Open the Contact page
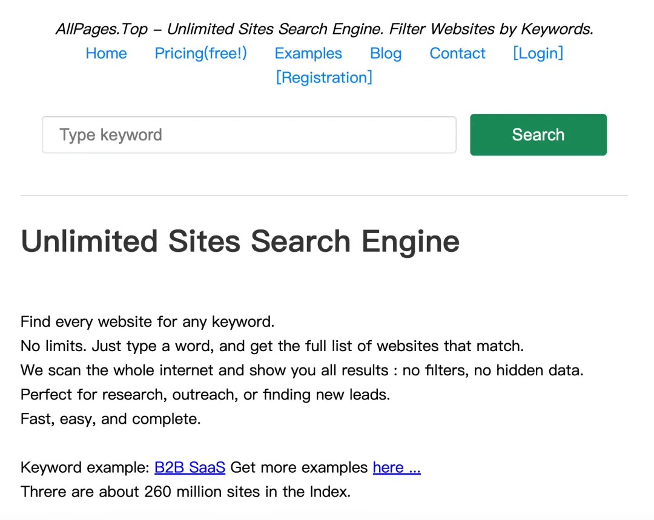Screen dimensions: 654x520 (x=457, y=53)
